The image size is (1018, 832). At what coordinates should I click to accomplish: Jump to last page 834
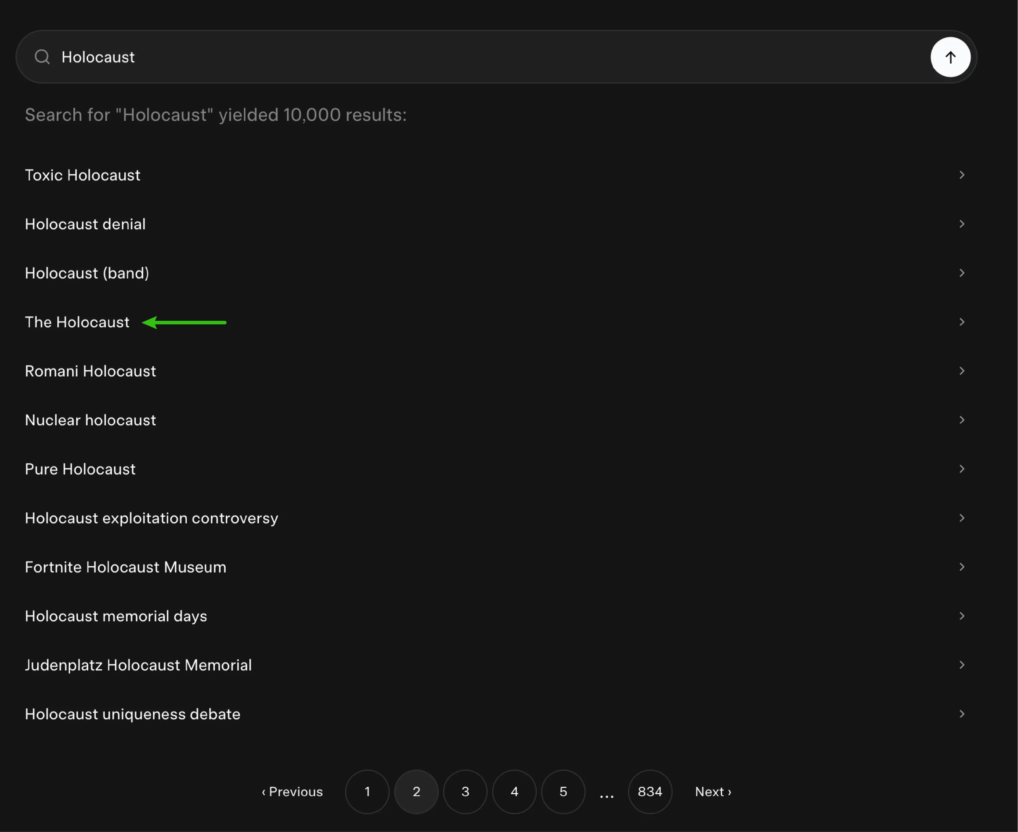(650, 792)
